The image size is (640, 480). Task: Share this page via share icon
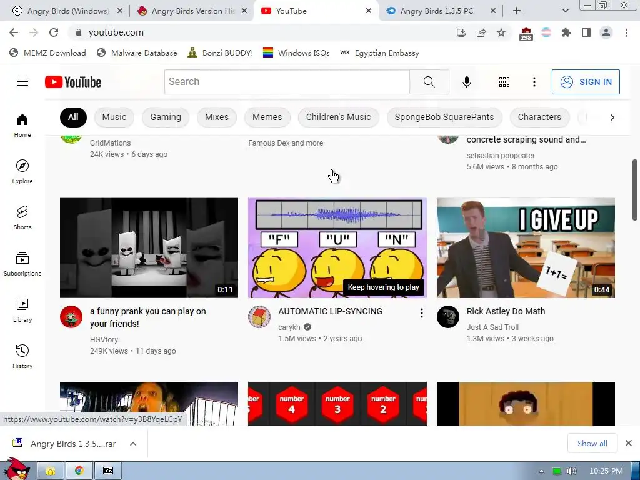click(481, 32)
